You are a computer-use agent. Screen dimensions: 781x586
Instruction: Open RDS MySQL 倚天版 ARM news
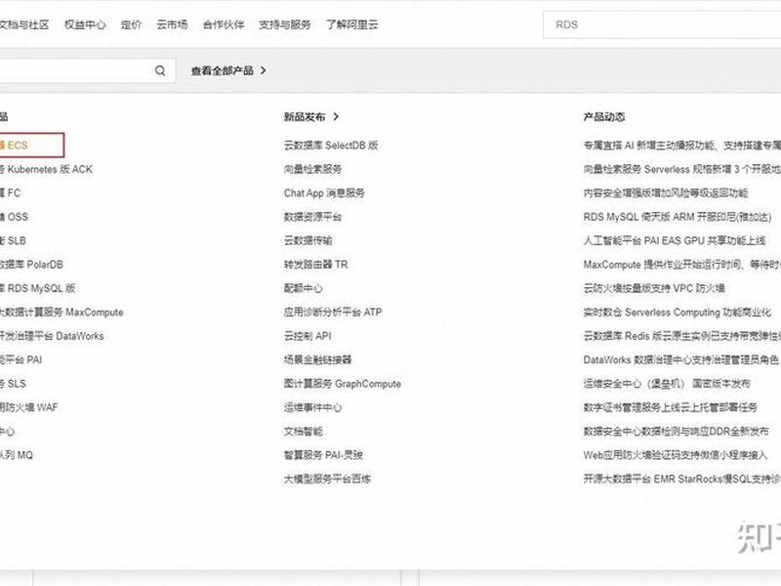click(x=678, y=217)
